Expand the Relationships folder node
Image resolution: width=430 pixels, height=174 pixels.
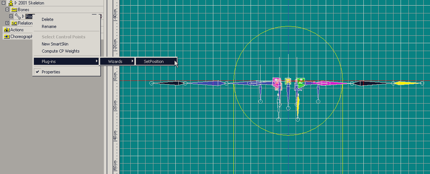[7, 23]
